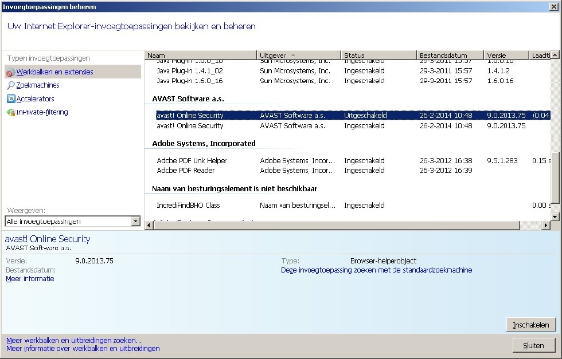Sort list by Uitgever column header
Screen dimensions: 562x359
click(299, 56)
